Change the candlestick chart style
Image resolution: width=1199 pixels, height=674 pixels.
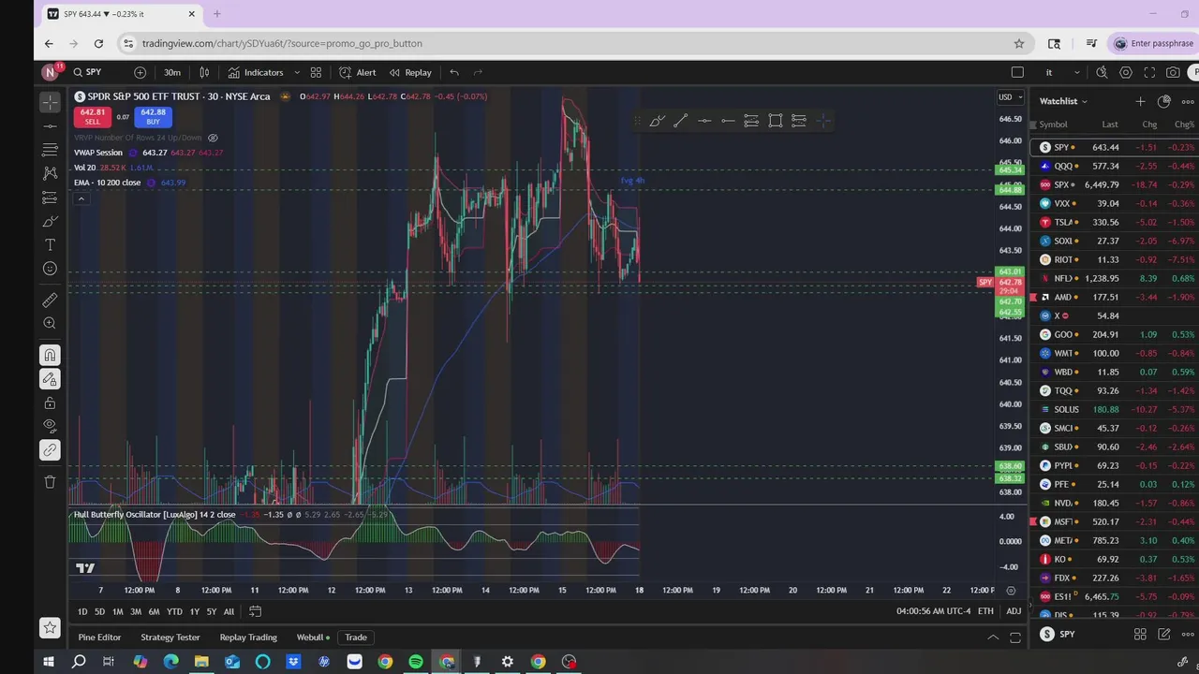point(204,72)
